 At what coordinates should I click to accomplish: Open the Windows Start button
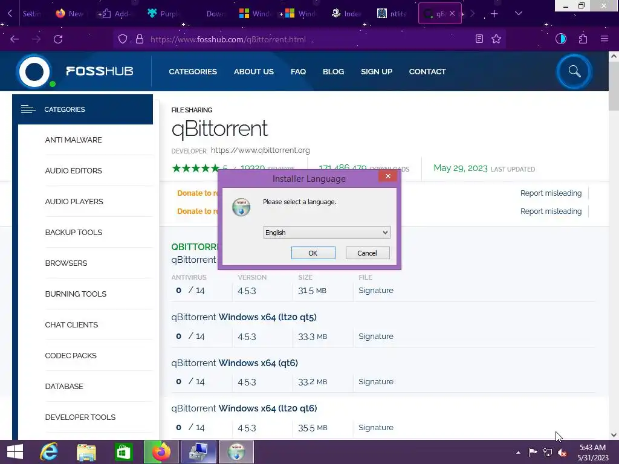tap(15, 452)
